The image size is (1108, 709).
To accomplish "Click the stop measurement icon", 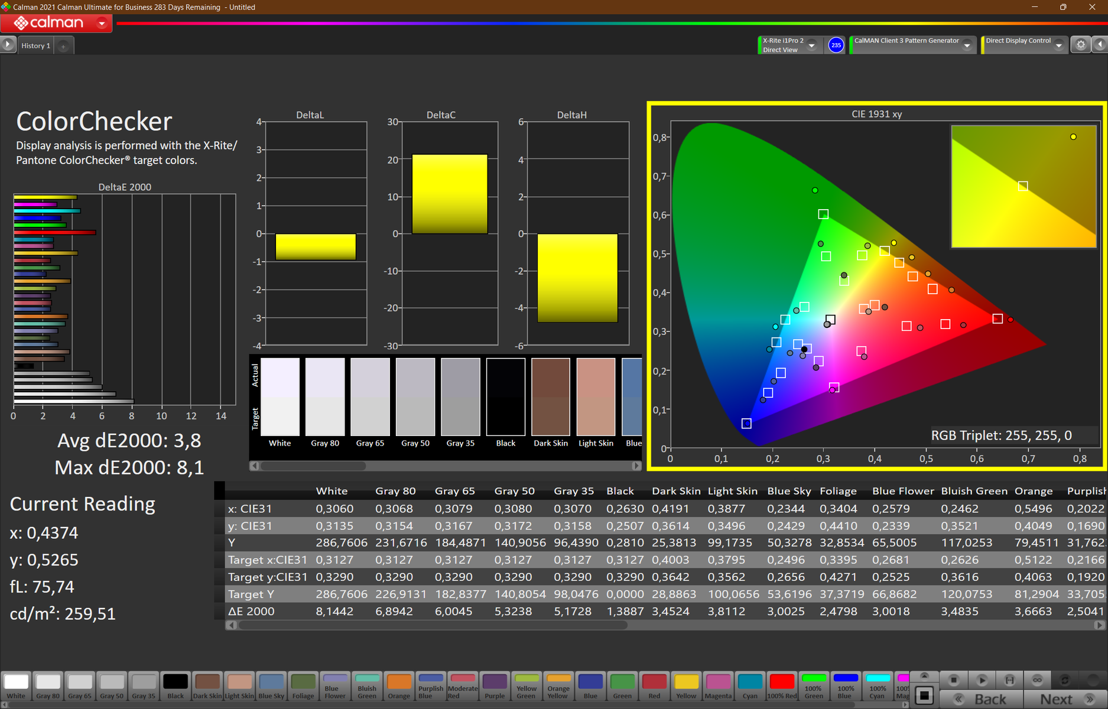I will coord(953,680).
